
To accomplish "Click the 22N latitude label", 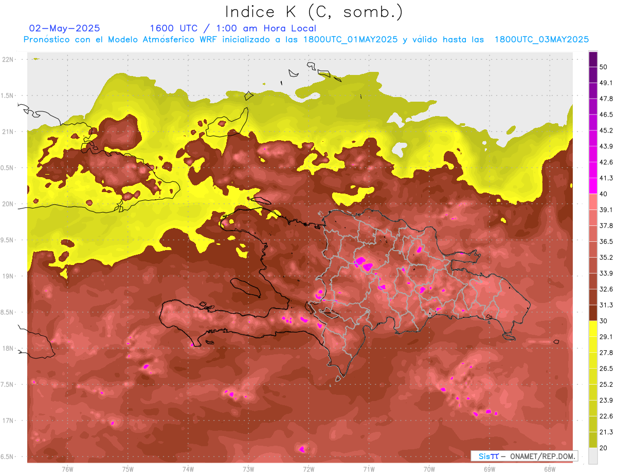I will tap(9, 60).
